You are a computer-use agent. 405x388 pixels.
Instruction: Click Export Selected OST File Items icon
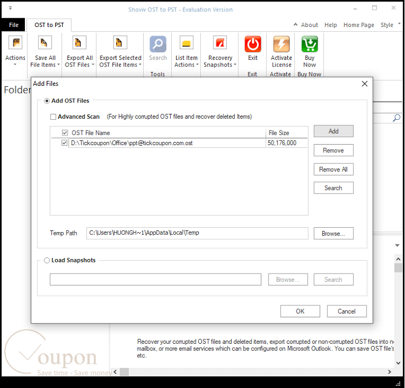(120, 43)
